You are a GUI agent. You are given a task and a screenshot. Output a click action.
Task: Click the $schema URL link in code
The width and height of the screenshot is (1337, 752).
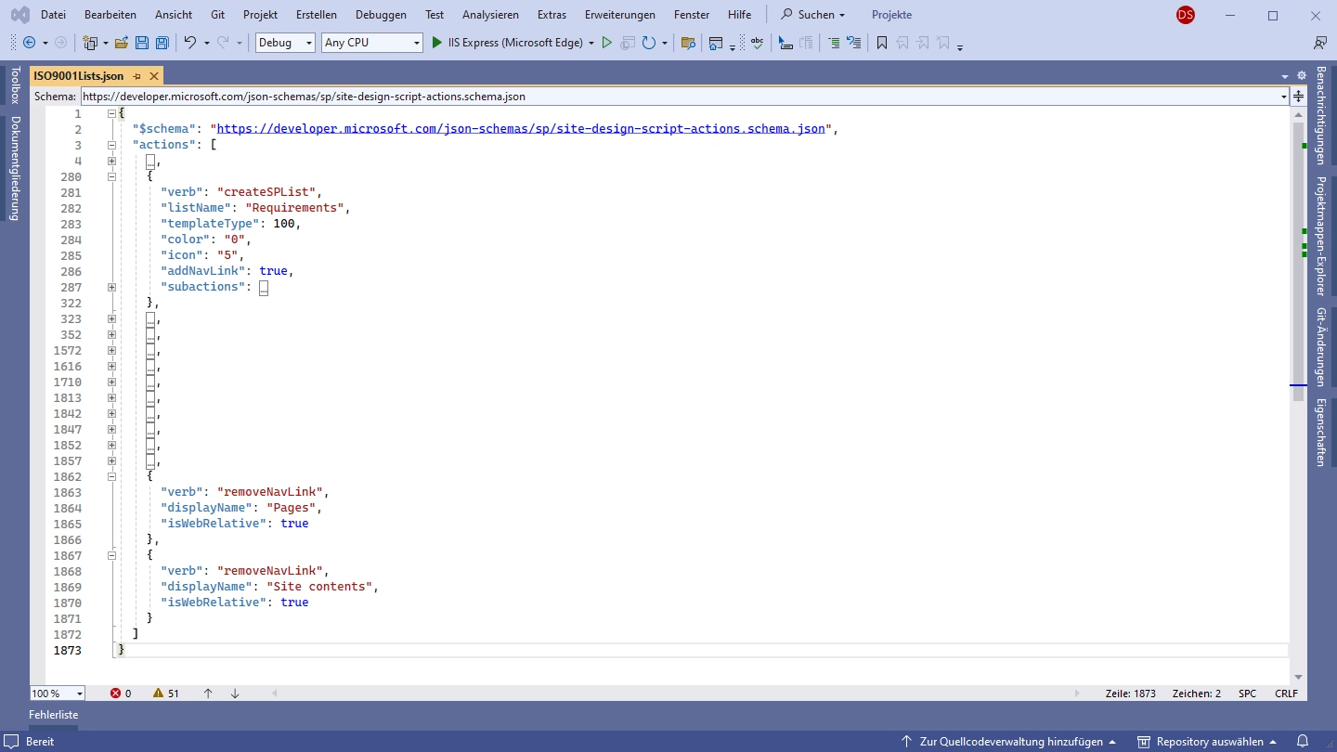pos(520,129)
